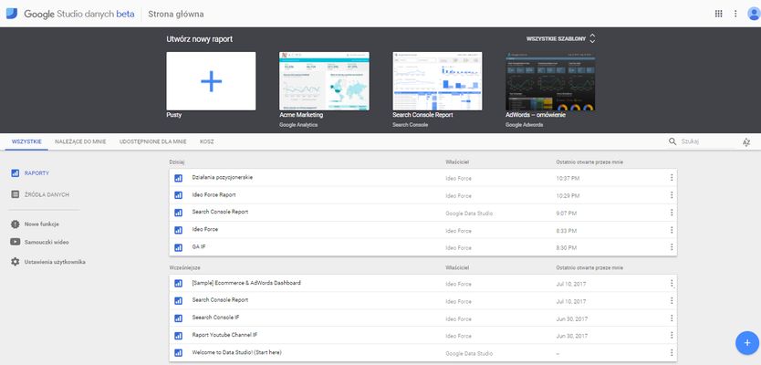The height and width of the screenshot is (365, 761).
Task: Choose the Search Console Report template thumbnail
Action: tap(437, 81)
